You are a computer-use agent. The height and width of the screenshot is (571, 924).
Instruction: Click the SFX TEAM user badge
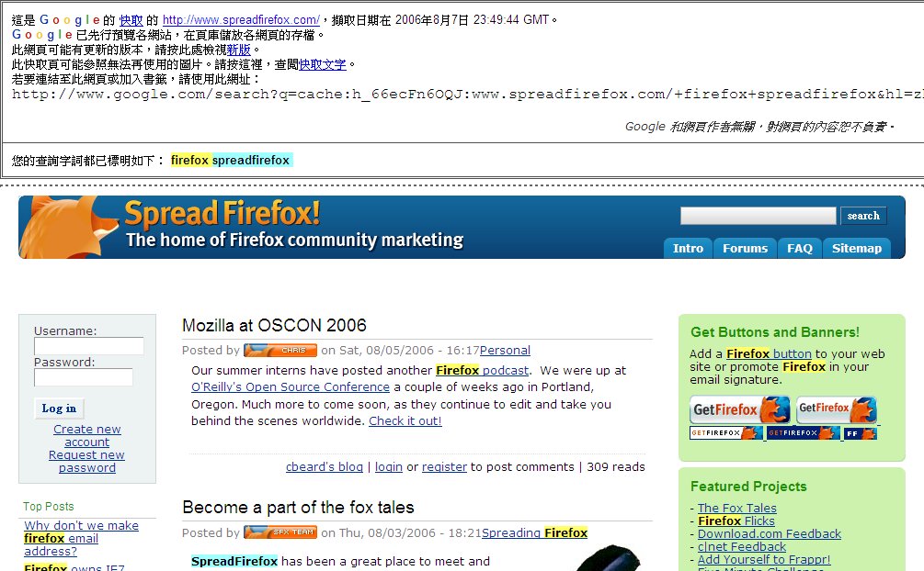[280, 532]
